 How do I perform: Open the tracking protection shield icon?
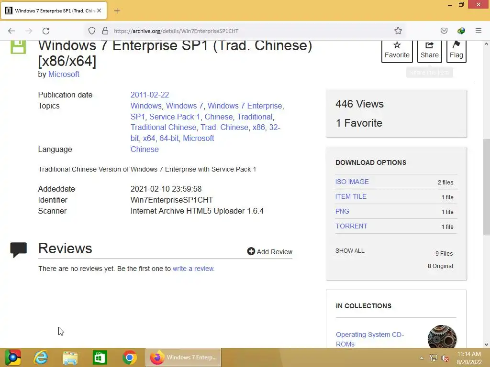coord(91,31)
